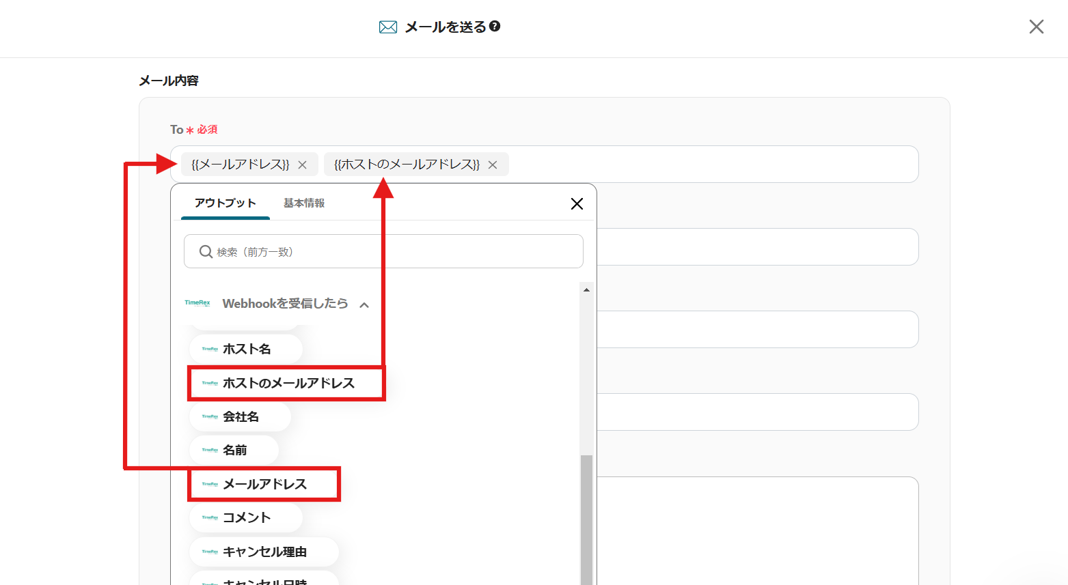This screenshot has width=1068, height=585.
Task: Click the TimeRex icon on メールアドレス chip
Action: (210, 484)
